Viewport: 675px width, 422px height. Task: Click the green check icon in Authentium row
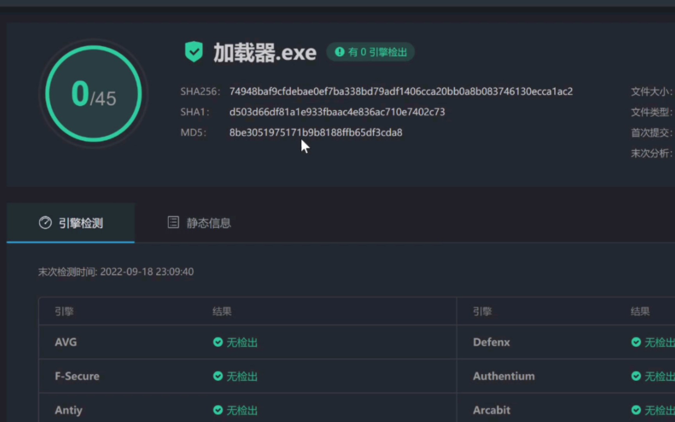click(636, 376)
